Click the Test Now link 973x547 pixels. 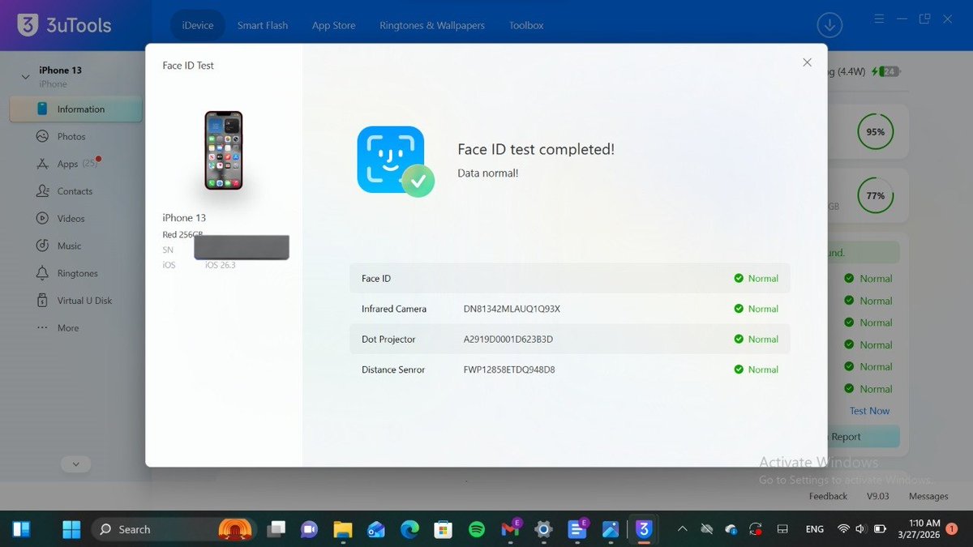coord(869,411)
